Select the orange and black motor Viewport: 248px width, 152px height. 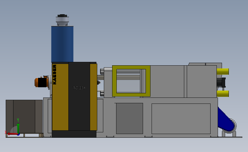pyautogui.click(x=41, y=82)
